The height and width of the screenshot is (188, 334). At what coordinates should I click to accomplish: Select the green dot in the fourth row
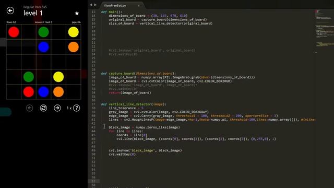tap(29, 77)
